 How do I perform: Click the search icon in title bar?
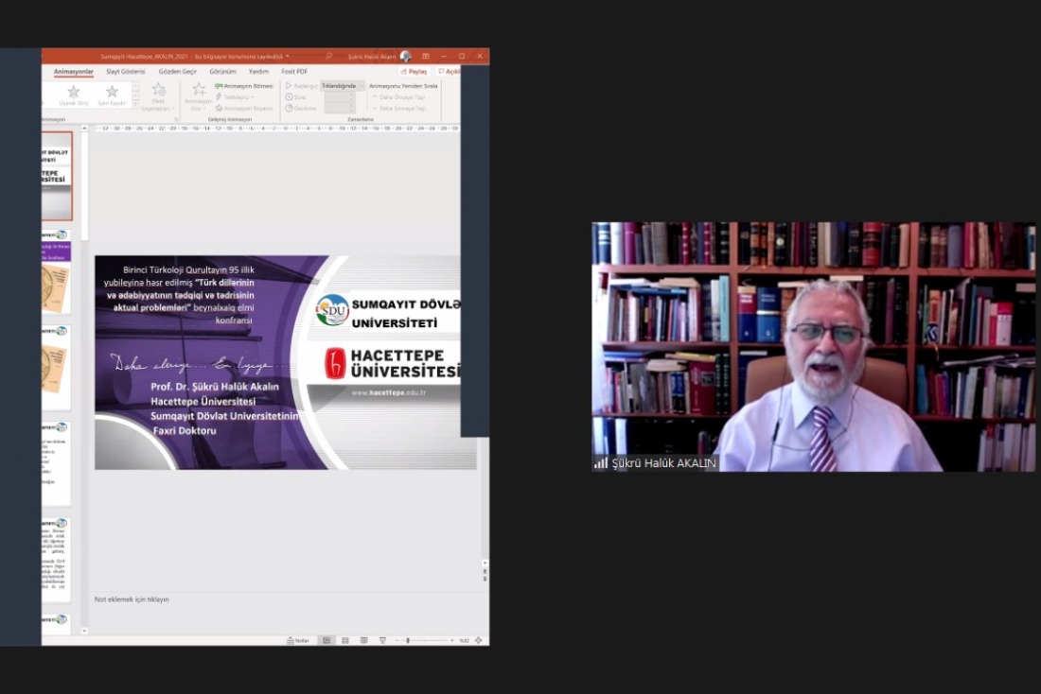(328, 57)
